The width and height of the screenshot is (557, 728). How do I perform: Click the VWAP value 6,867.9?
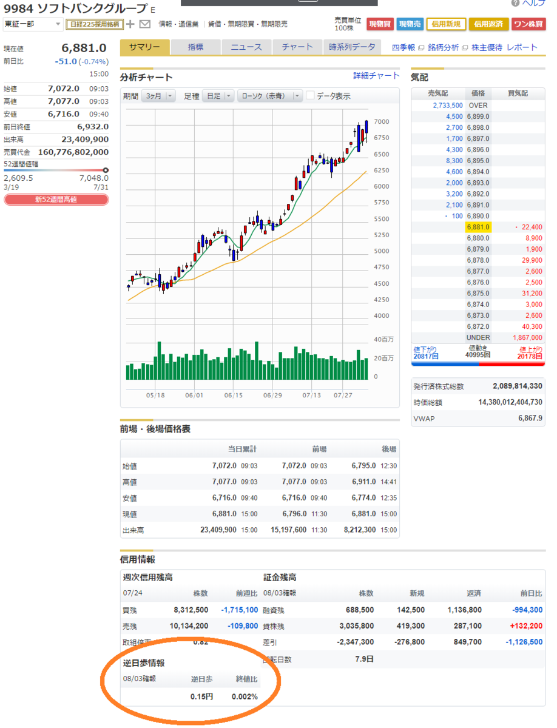coord(530,419)
